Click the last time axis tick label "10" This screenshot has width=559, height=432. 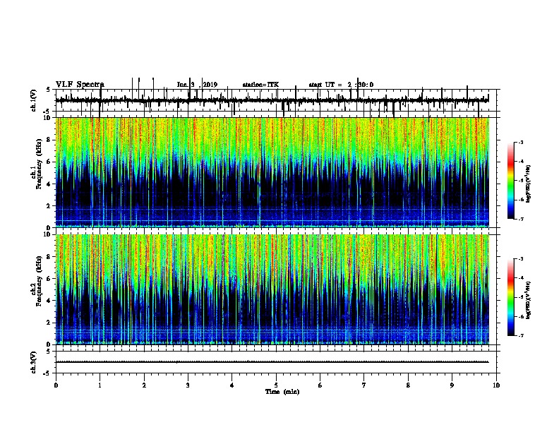496,385
